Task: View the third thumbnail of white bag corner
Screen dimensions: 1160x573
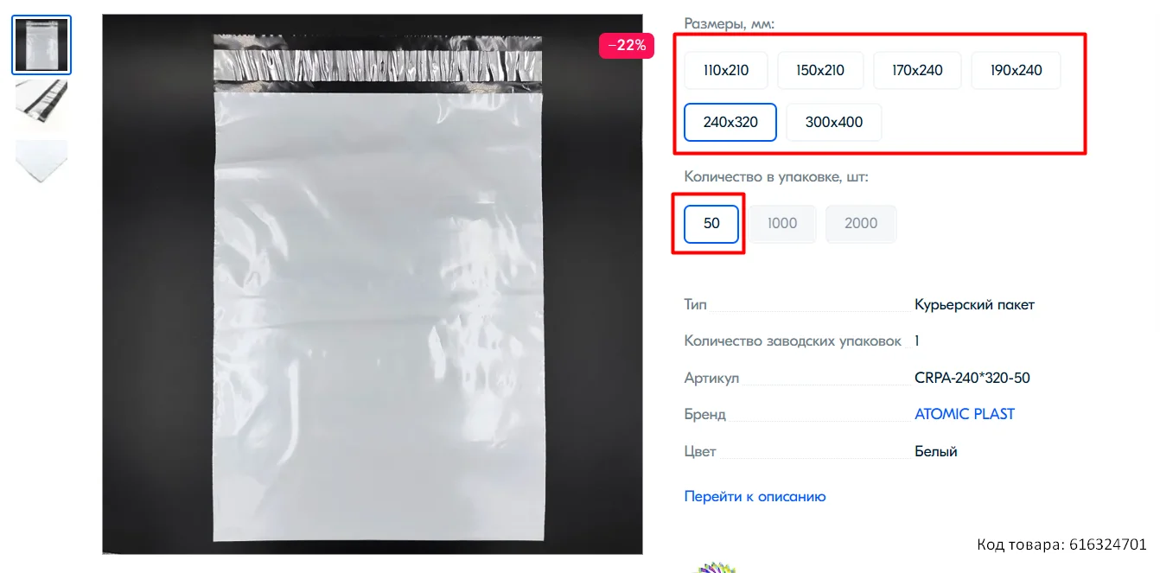Action: 41,162
